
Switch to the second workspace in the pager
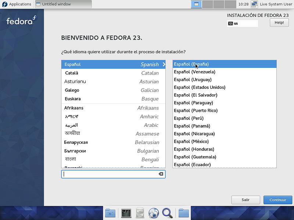pyautogui.click(x=207, y=4)
